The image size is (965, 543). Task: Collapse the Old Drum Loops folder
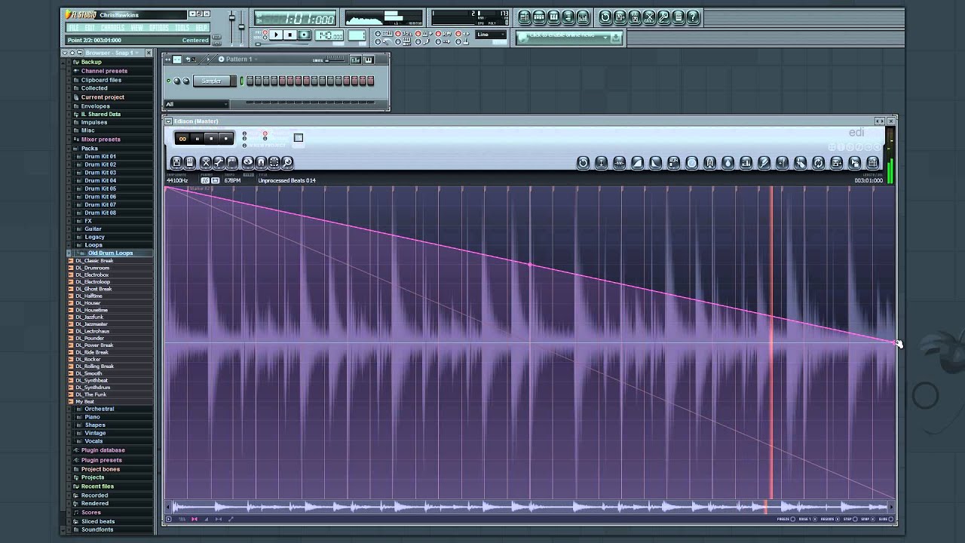coord(110,253)
